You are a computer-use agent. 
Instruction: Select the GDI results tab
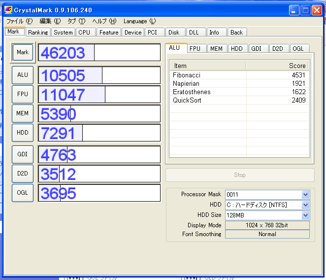pyautogui.click(x=259, y=49)
